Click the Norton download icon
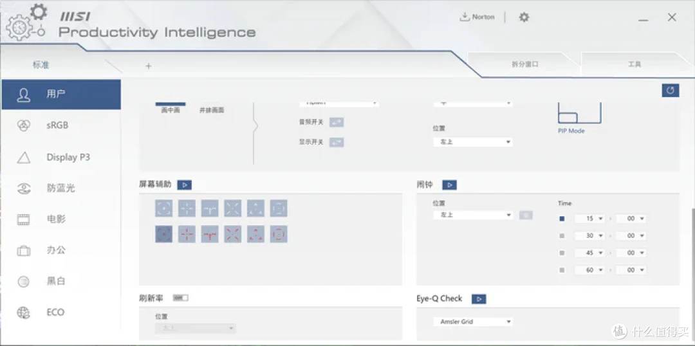This screenshot has width=695, height=346. click(x=464, y=17)
